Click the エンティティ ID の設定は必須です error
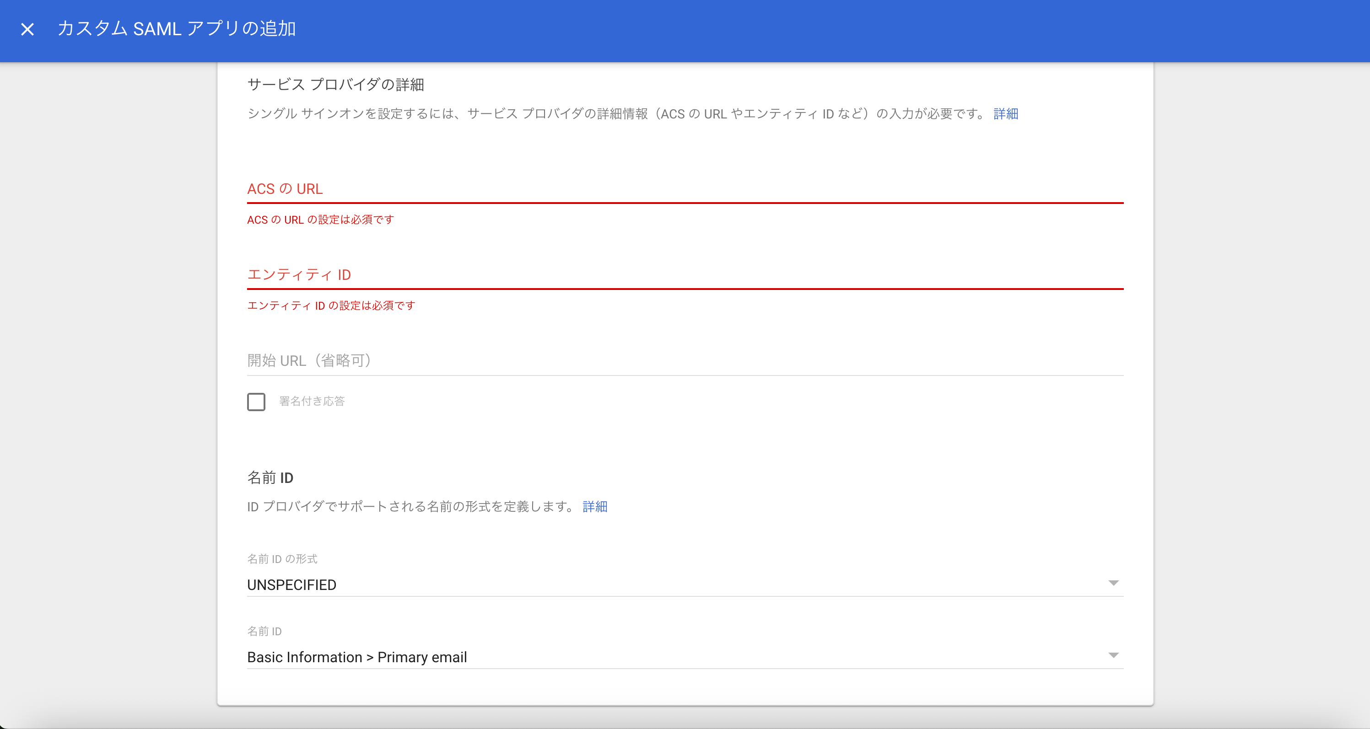Image resolution: width=1370 pixels, height=729 pixels. (x=331, y=306)
